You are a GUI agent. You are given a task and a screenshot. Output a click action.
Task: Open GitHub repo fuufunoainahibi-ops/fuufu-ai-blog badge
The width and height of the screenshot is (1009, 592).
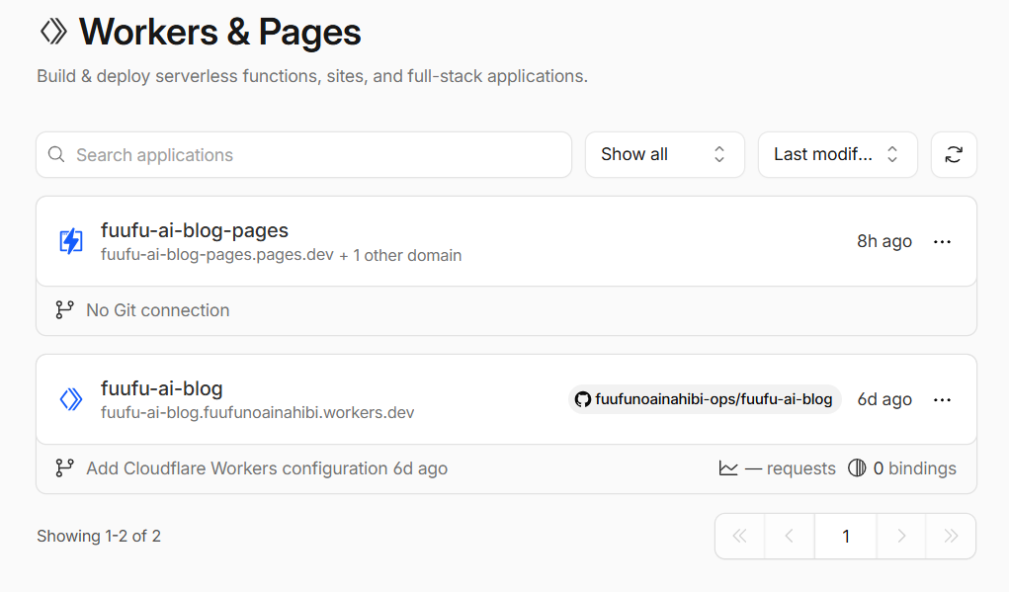705,399
